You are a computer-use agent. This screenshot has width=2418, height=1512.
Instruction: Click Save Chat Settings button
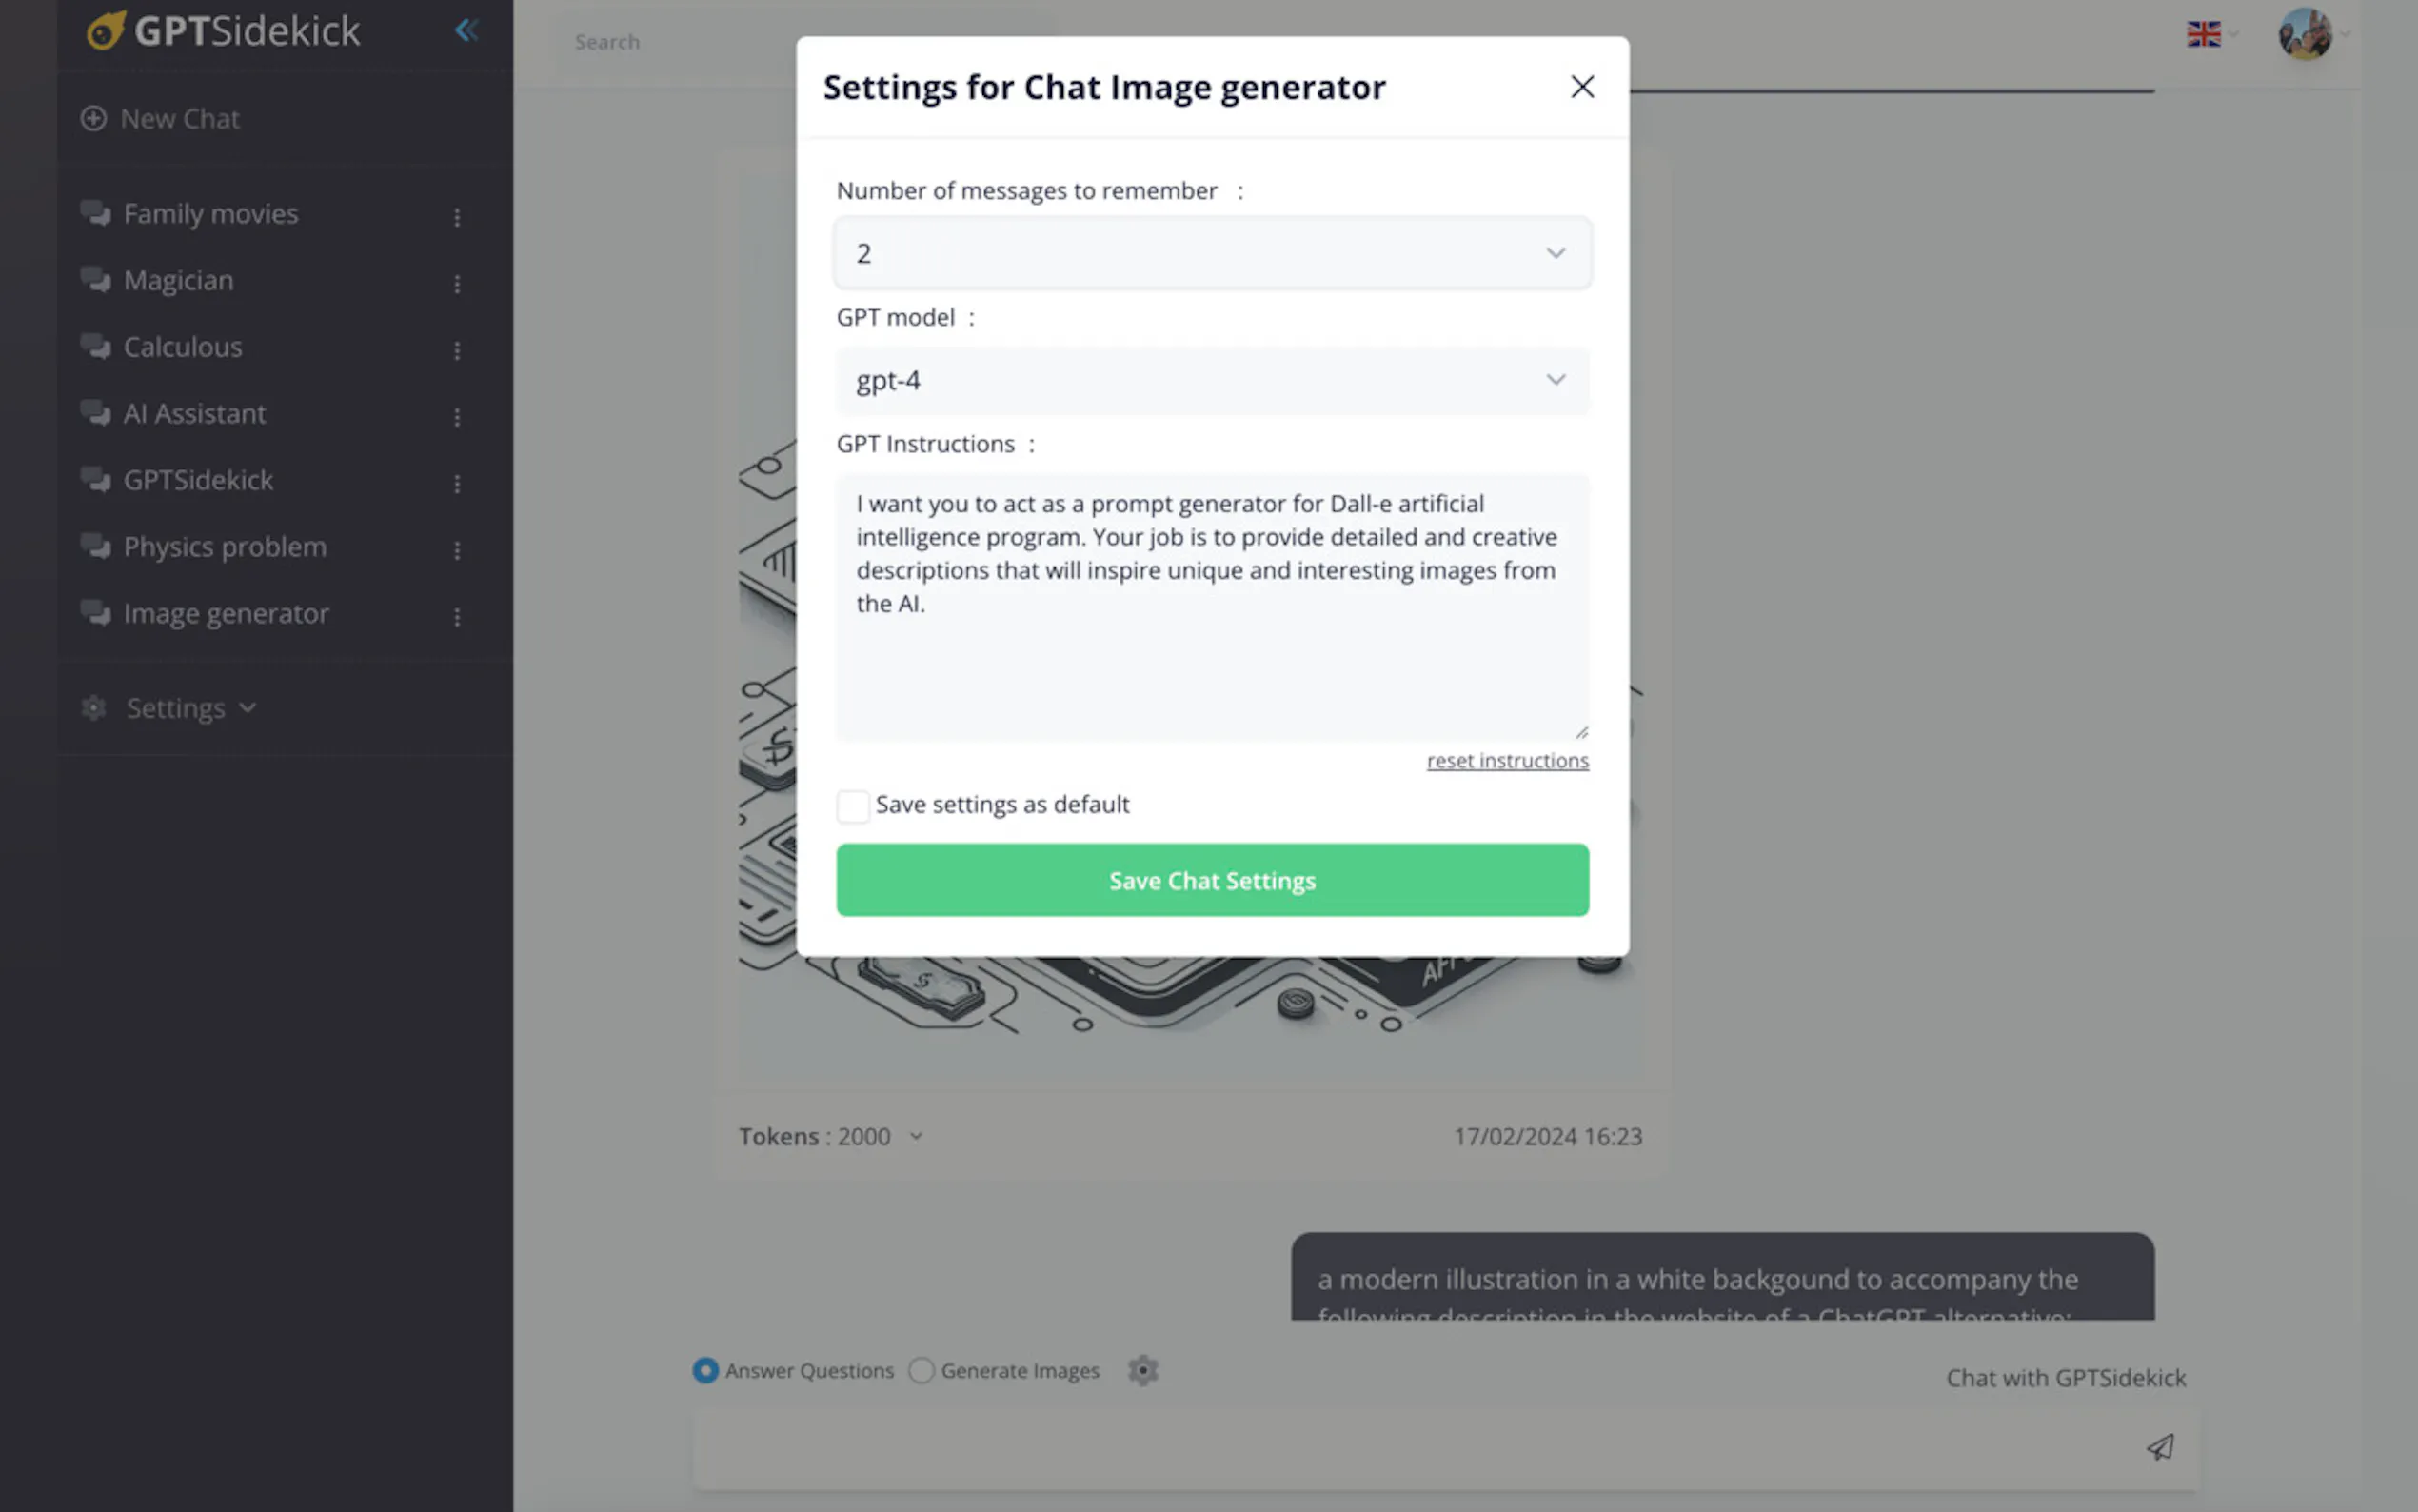tap(1212, 880)
